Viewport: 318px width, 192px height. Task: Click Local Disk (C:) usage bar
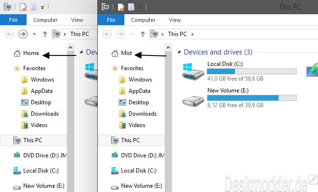click(252, 71)
